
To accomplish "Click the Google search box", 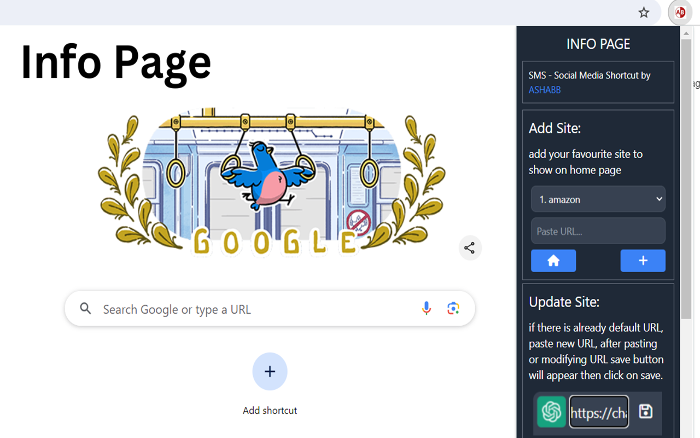I will pyautogui.click(x=270, y=309).
